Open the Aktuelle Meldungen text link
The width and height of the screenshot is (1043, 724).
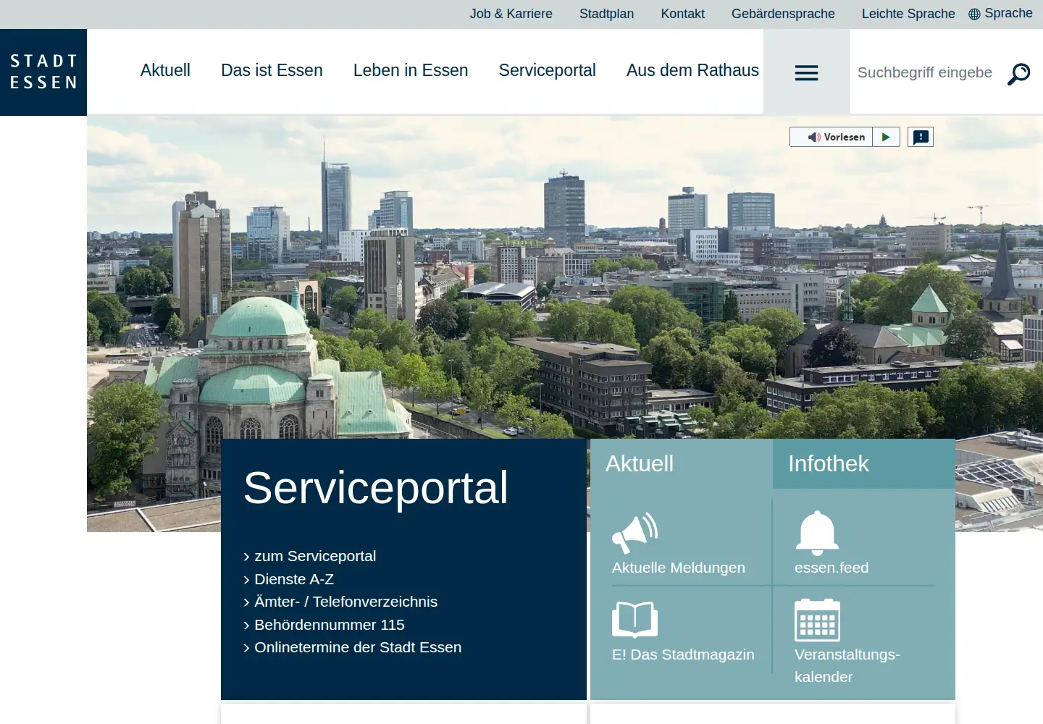(x=678, y=568)
